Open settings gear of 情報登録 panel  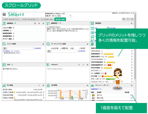coord(132,23)
